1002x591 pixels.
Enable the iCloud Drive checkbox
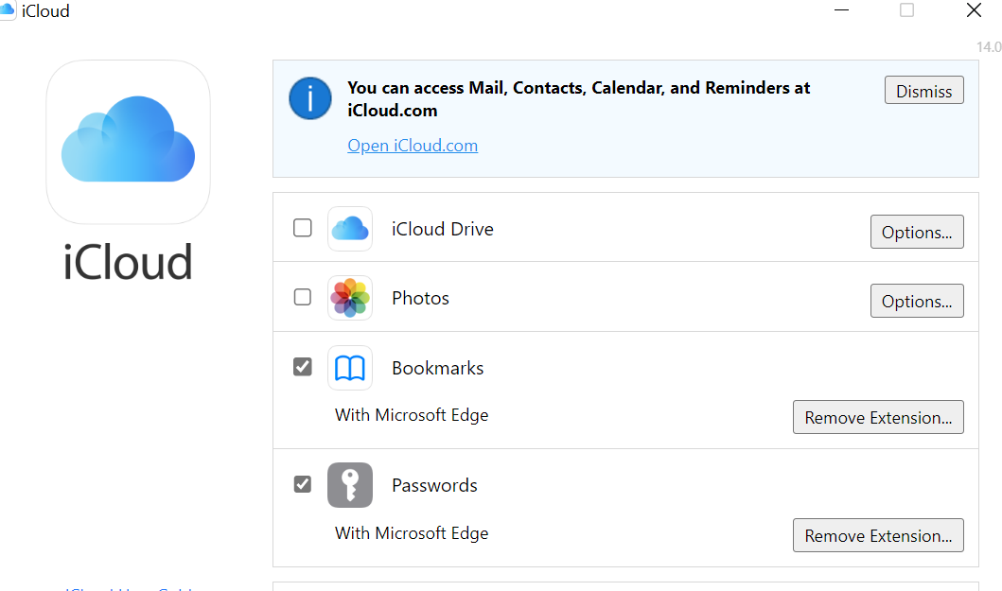303,228
